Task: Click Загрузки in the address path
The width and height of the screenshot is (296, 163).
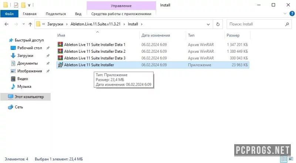Action: coord(55,24)
